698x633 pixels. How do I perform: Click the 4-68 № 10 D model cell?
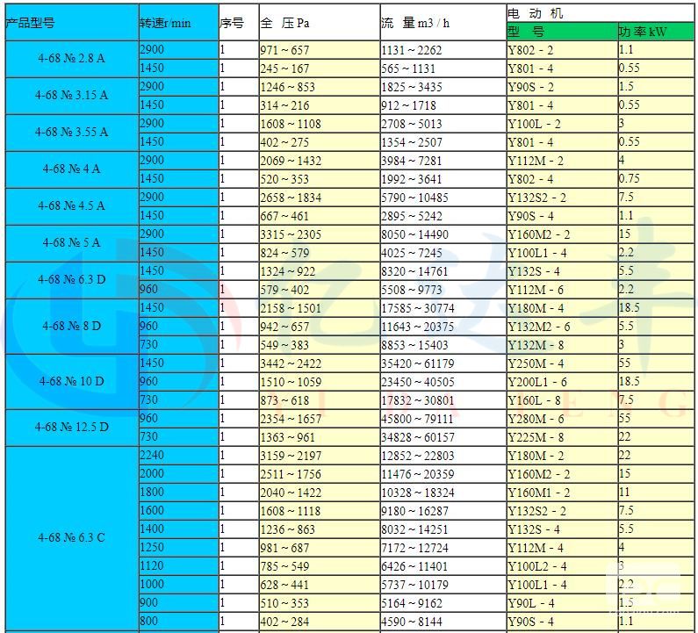(69, 381)
